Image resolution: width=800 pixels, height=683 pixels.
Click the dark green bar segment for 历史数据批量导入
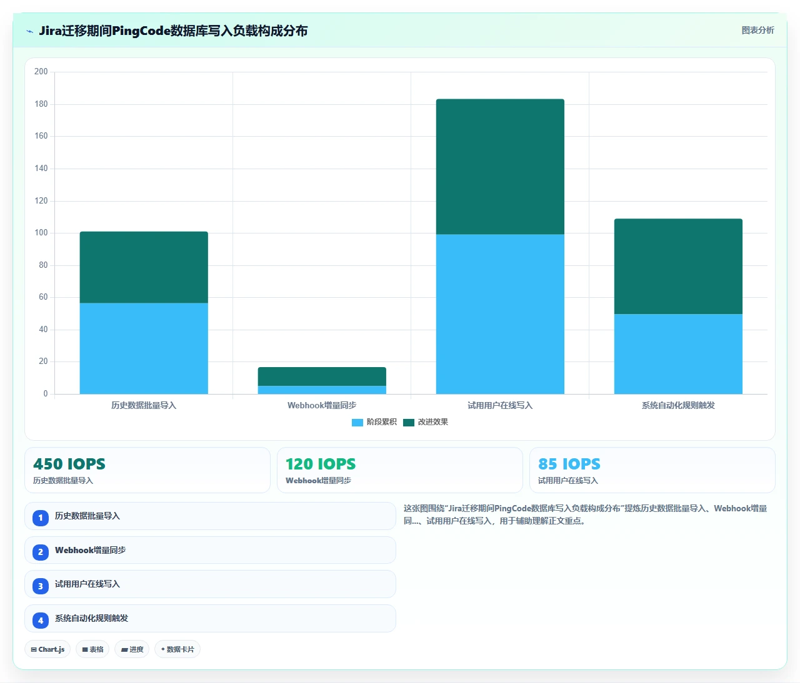(x=144, y=267)
